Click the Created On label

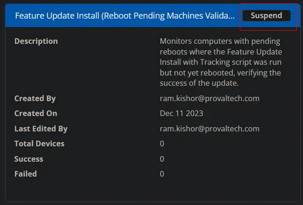click(36, 113)
